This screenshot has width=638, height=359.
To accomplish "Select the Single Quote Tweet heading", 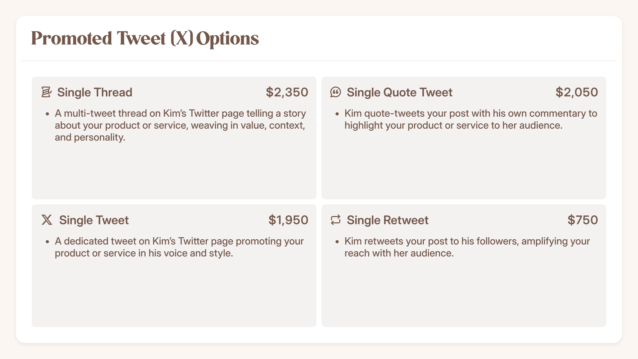I will (x=399, y=92).
